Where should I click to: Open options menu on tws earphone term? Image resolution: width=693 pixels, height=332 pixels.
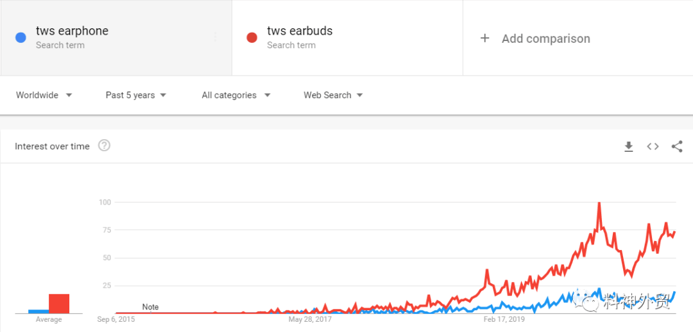pos(215,37)
